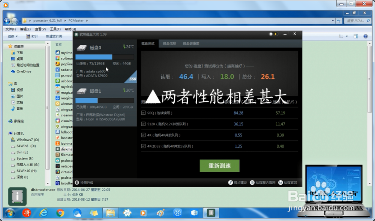Viewport: 375px width, 221px height.
Task: Expand path arrow after pcmaster_6.21_full
Action: pos(65,21)
